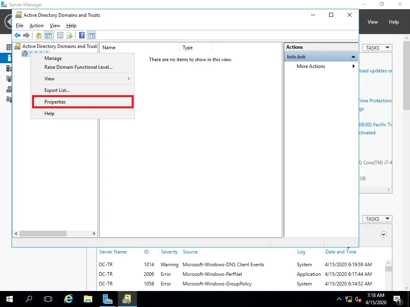
Task: Click the Export List toolbar icon
Action: pos(70,35)
